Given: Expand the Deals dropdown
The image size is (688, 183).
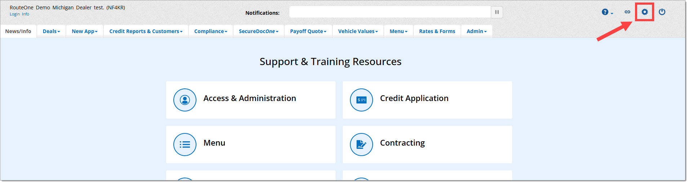Looking at the screenshot, I should 51,31.
